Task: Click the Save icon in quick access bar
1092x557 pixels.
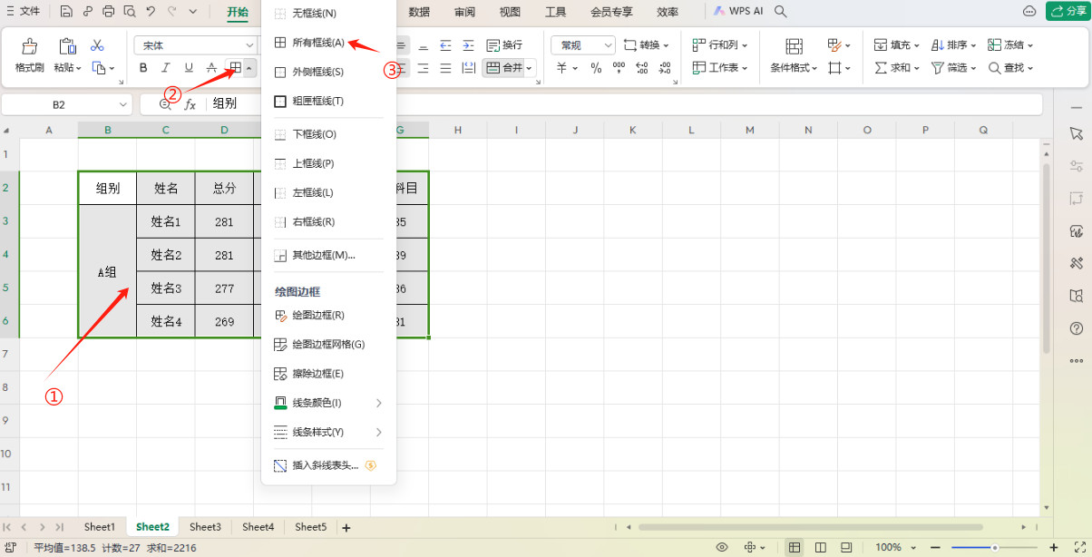Action: pyautogui.click(x=67, y=12)
